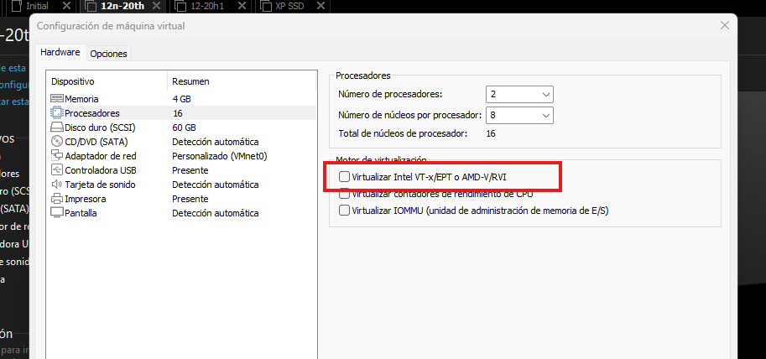Select the Pantalla label
Viewport: 766px width, 359px height.
click(x=81, y=213)
